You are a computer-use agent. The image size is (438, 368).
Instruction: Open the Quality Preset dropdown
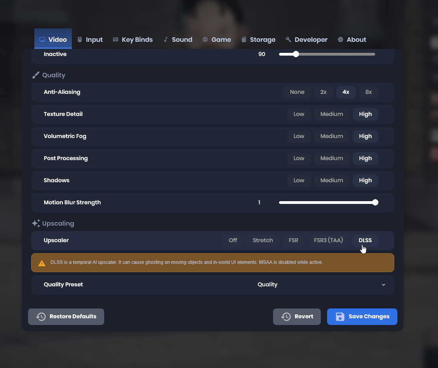pyautogui.click(x=321, y=284)
